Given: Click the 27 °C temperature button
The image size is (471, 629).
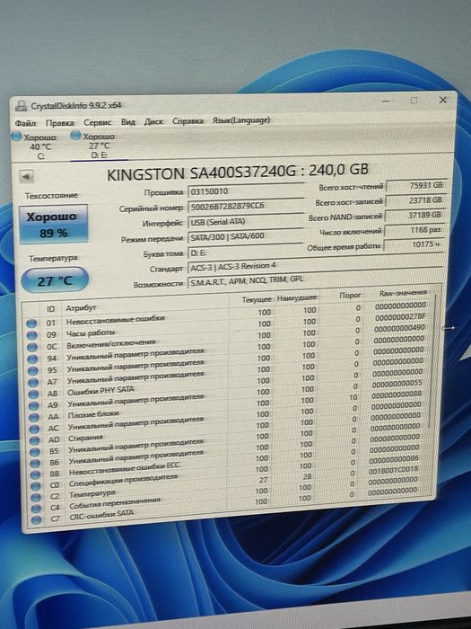Looking at the screenshot, I should coord(55,280).
